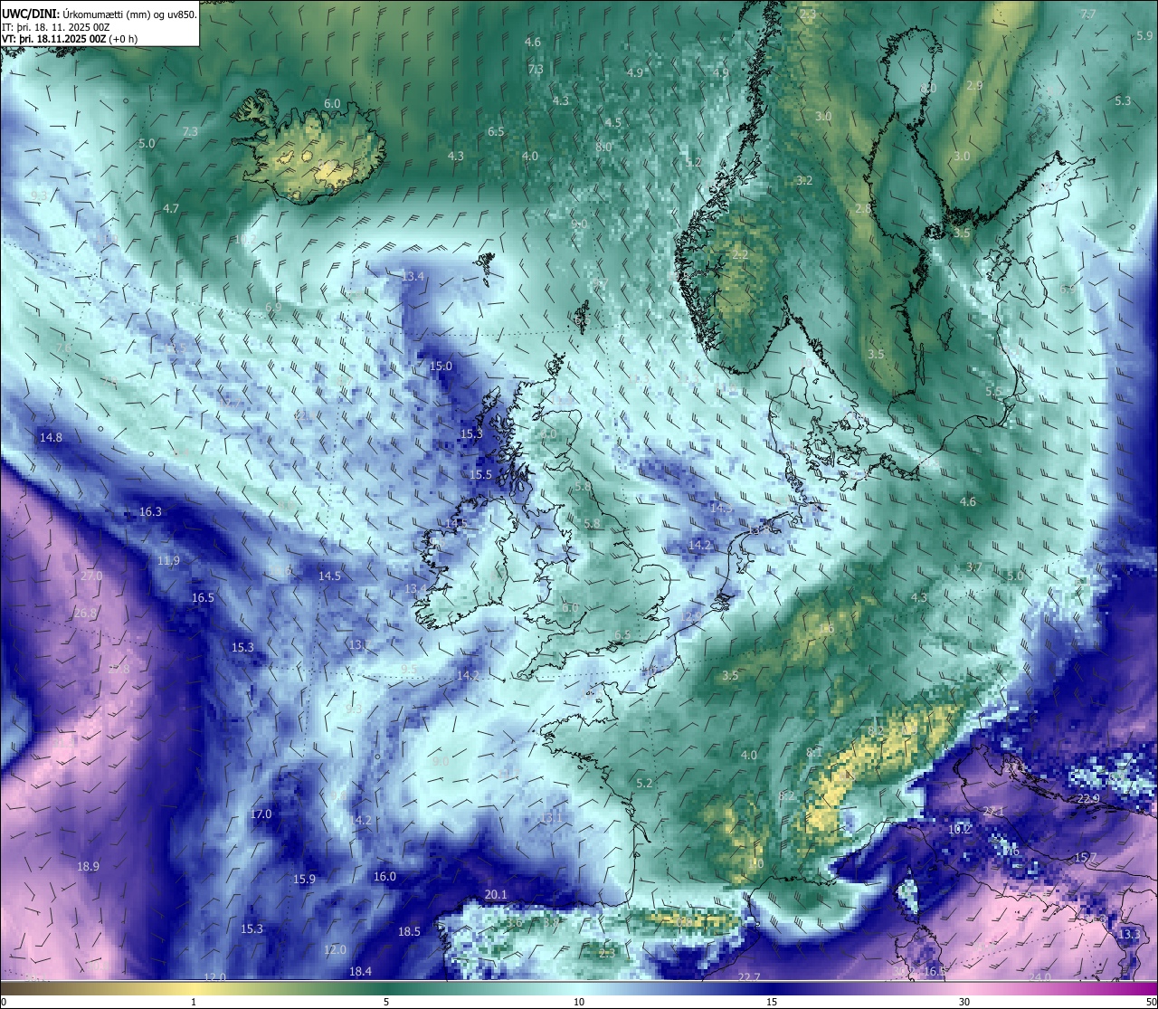Click the 5.2 value over France
Screen dimensions: 1158x1009
(x=644, y=783)
